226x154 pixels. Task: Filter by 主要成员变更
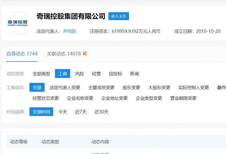click(x=101, y=88)
